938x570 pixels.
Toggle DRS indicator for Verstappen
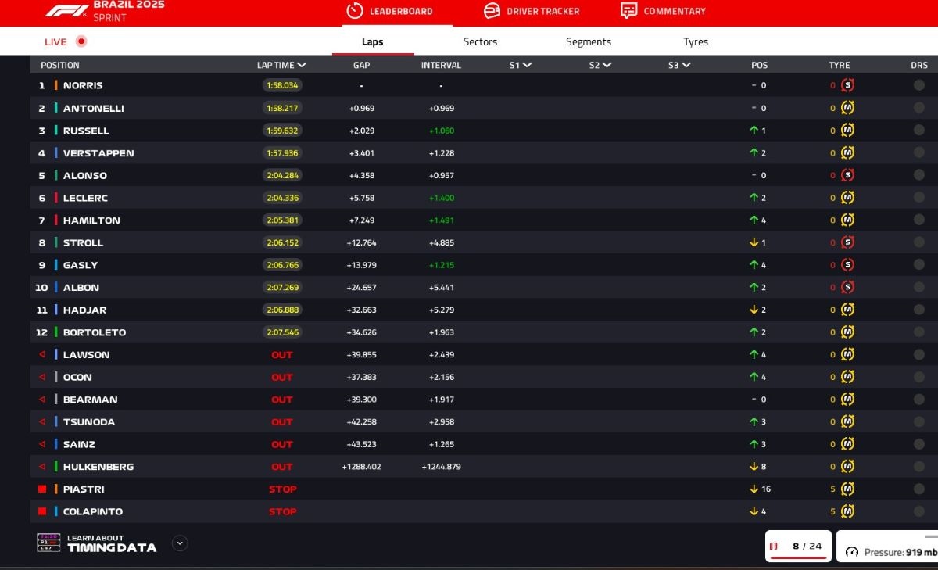click(918, 153)
